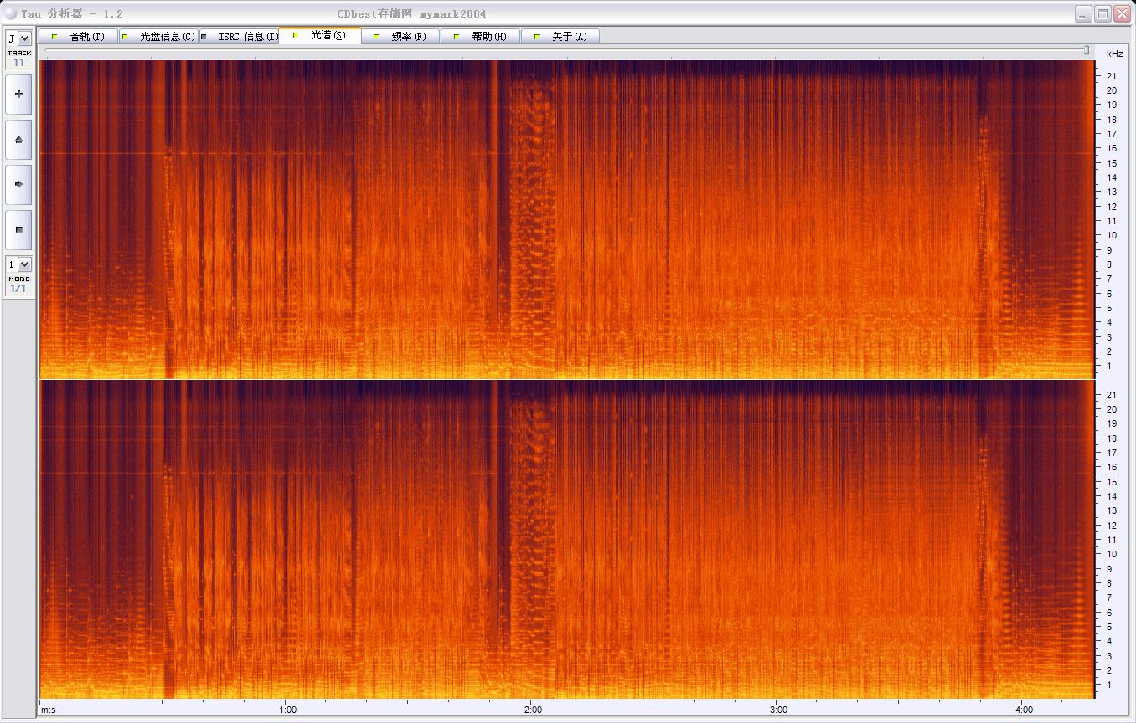Screen dimensions: 1136x723
Task: Open the 帮助(H) help tab
Action: tap(481, 37)
